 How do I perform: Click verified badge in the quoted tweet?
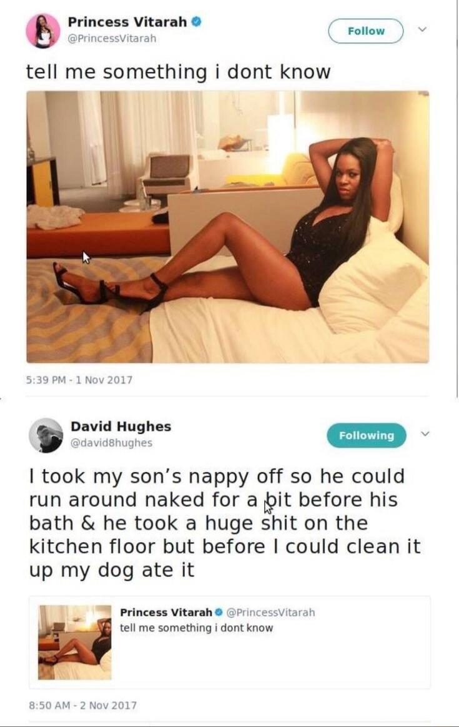219,613
